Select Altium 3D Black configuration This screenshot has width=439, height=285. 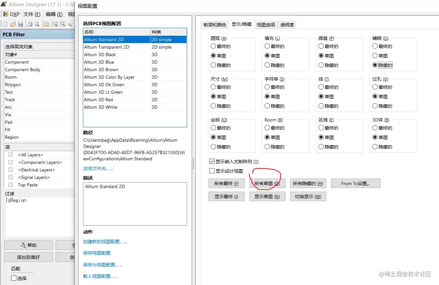point(135,55)
